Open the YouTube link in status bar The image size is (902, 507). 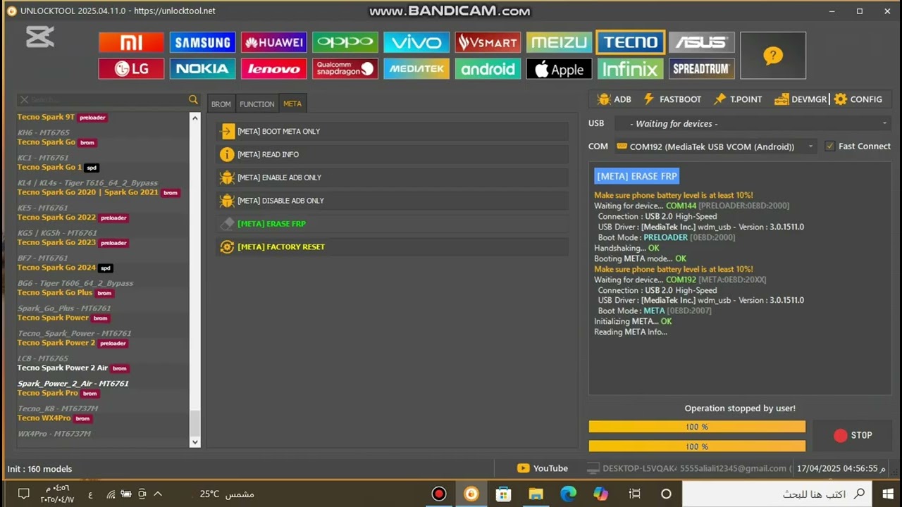tap(542, 468)
